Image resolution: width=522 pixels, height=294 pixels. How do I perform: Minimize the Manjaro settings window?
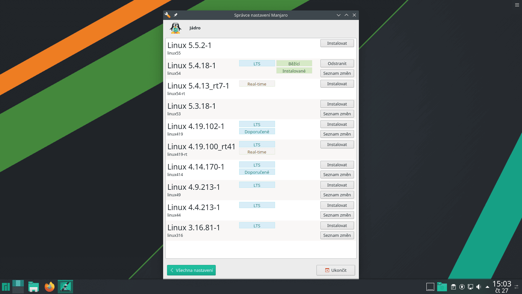pyautogui.click(x=339, y=15)
